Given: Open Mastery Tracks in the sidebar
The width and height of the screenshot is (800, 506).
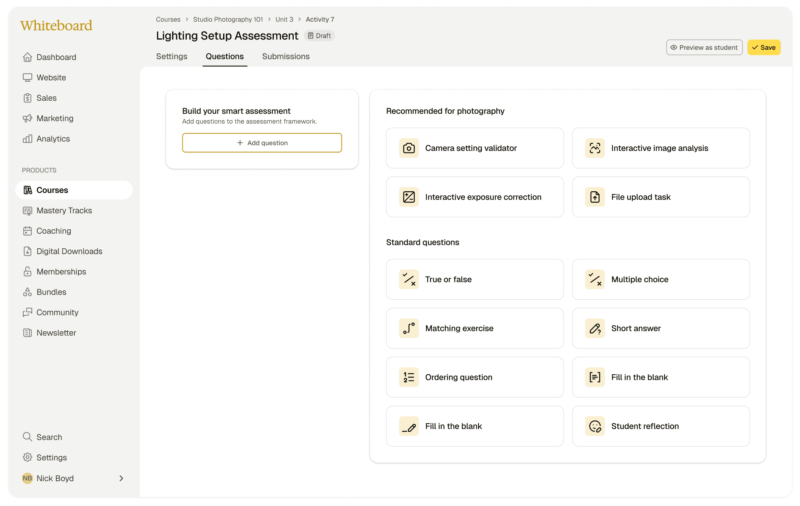Looking at the screenshot, I should [x=64, y=210].
